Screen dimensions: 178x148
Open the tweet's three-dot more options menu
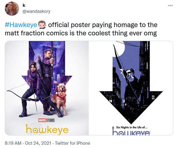pyautogui.click(x=170, y=5)
